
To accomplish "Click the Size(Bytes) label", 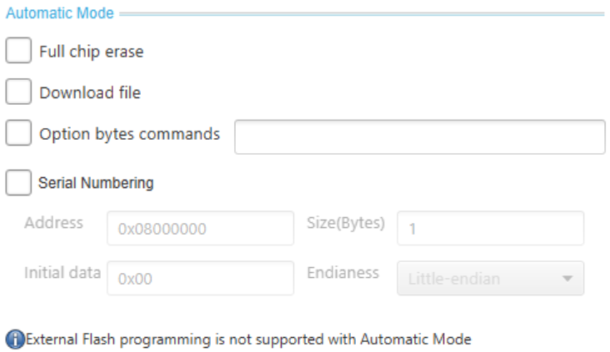I will pyautogui.click(x=346, y=223).
